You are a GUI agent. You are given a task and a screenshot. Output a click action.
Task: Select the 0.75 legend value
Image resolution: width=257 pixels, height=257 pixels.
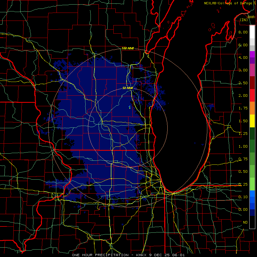point(243,159)
